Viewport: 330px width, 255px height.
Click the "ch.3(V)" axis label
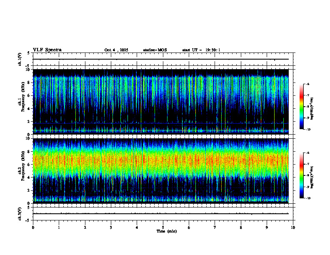tap(20, 214)
